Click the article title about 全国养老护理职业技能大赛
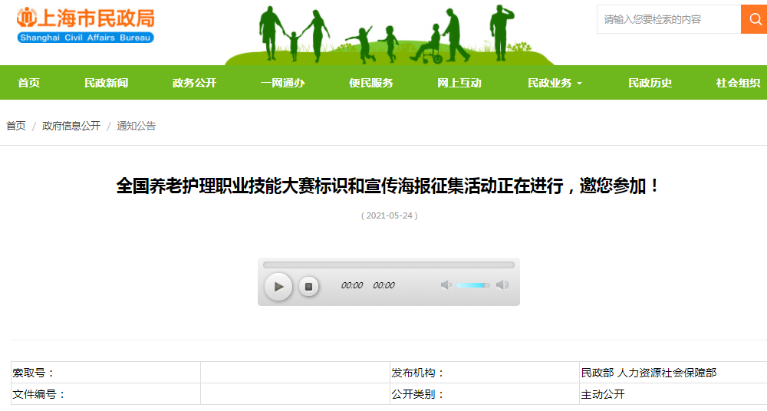 tap(389, 186)
